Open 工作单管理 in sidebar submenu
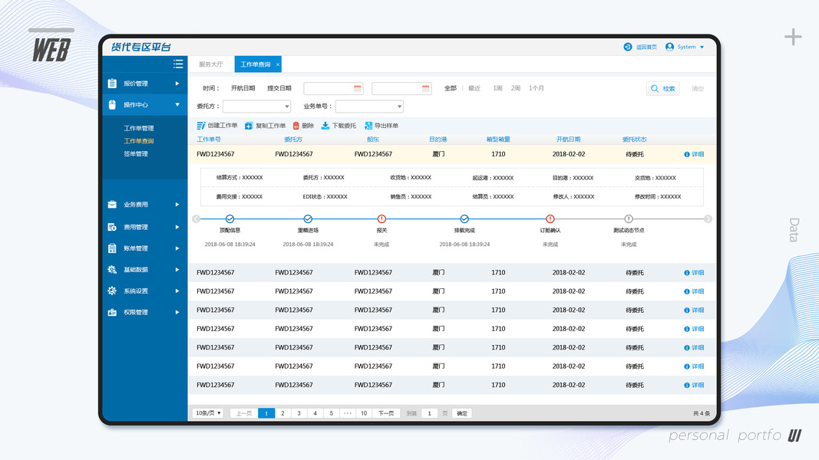The height and width of the screenshot is (460, 819). point(139,128)
